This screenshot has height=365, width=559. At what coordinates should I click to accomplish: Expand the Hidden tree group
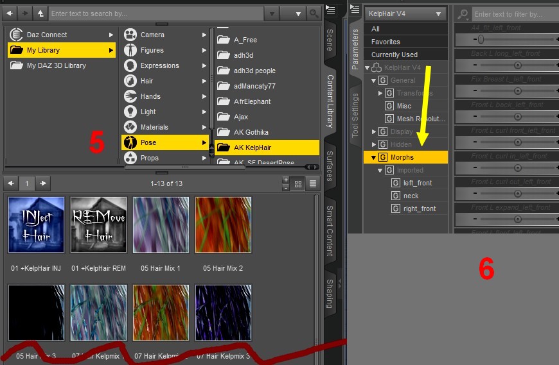point(373,144)
